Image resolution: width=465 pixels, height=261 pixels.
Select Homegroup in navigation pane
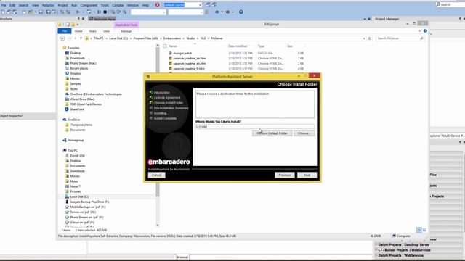[76, 140]
